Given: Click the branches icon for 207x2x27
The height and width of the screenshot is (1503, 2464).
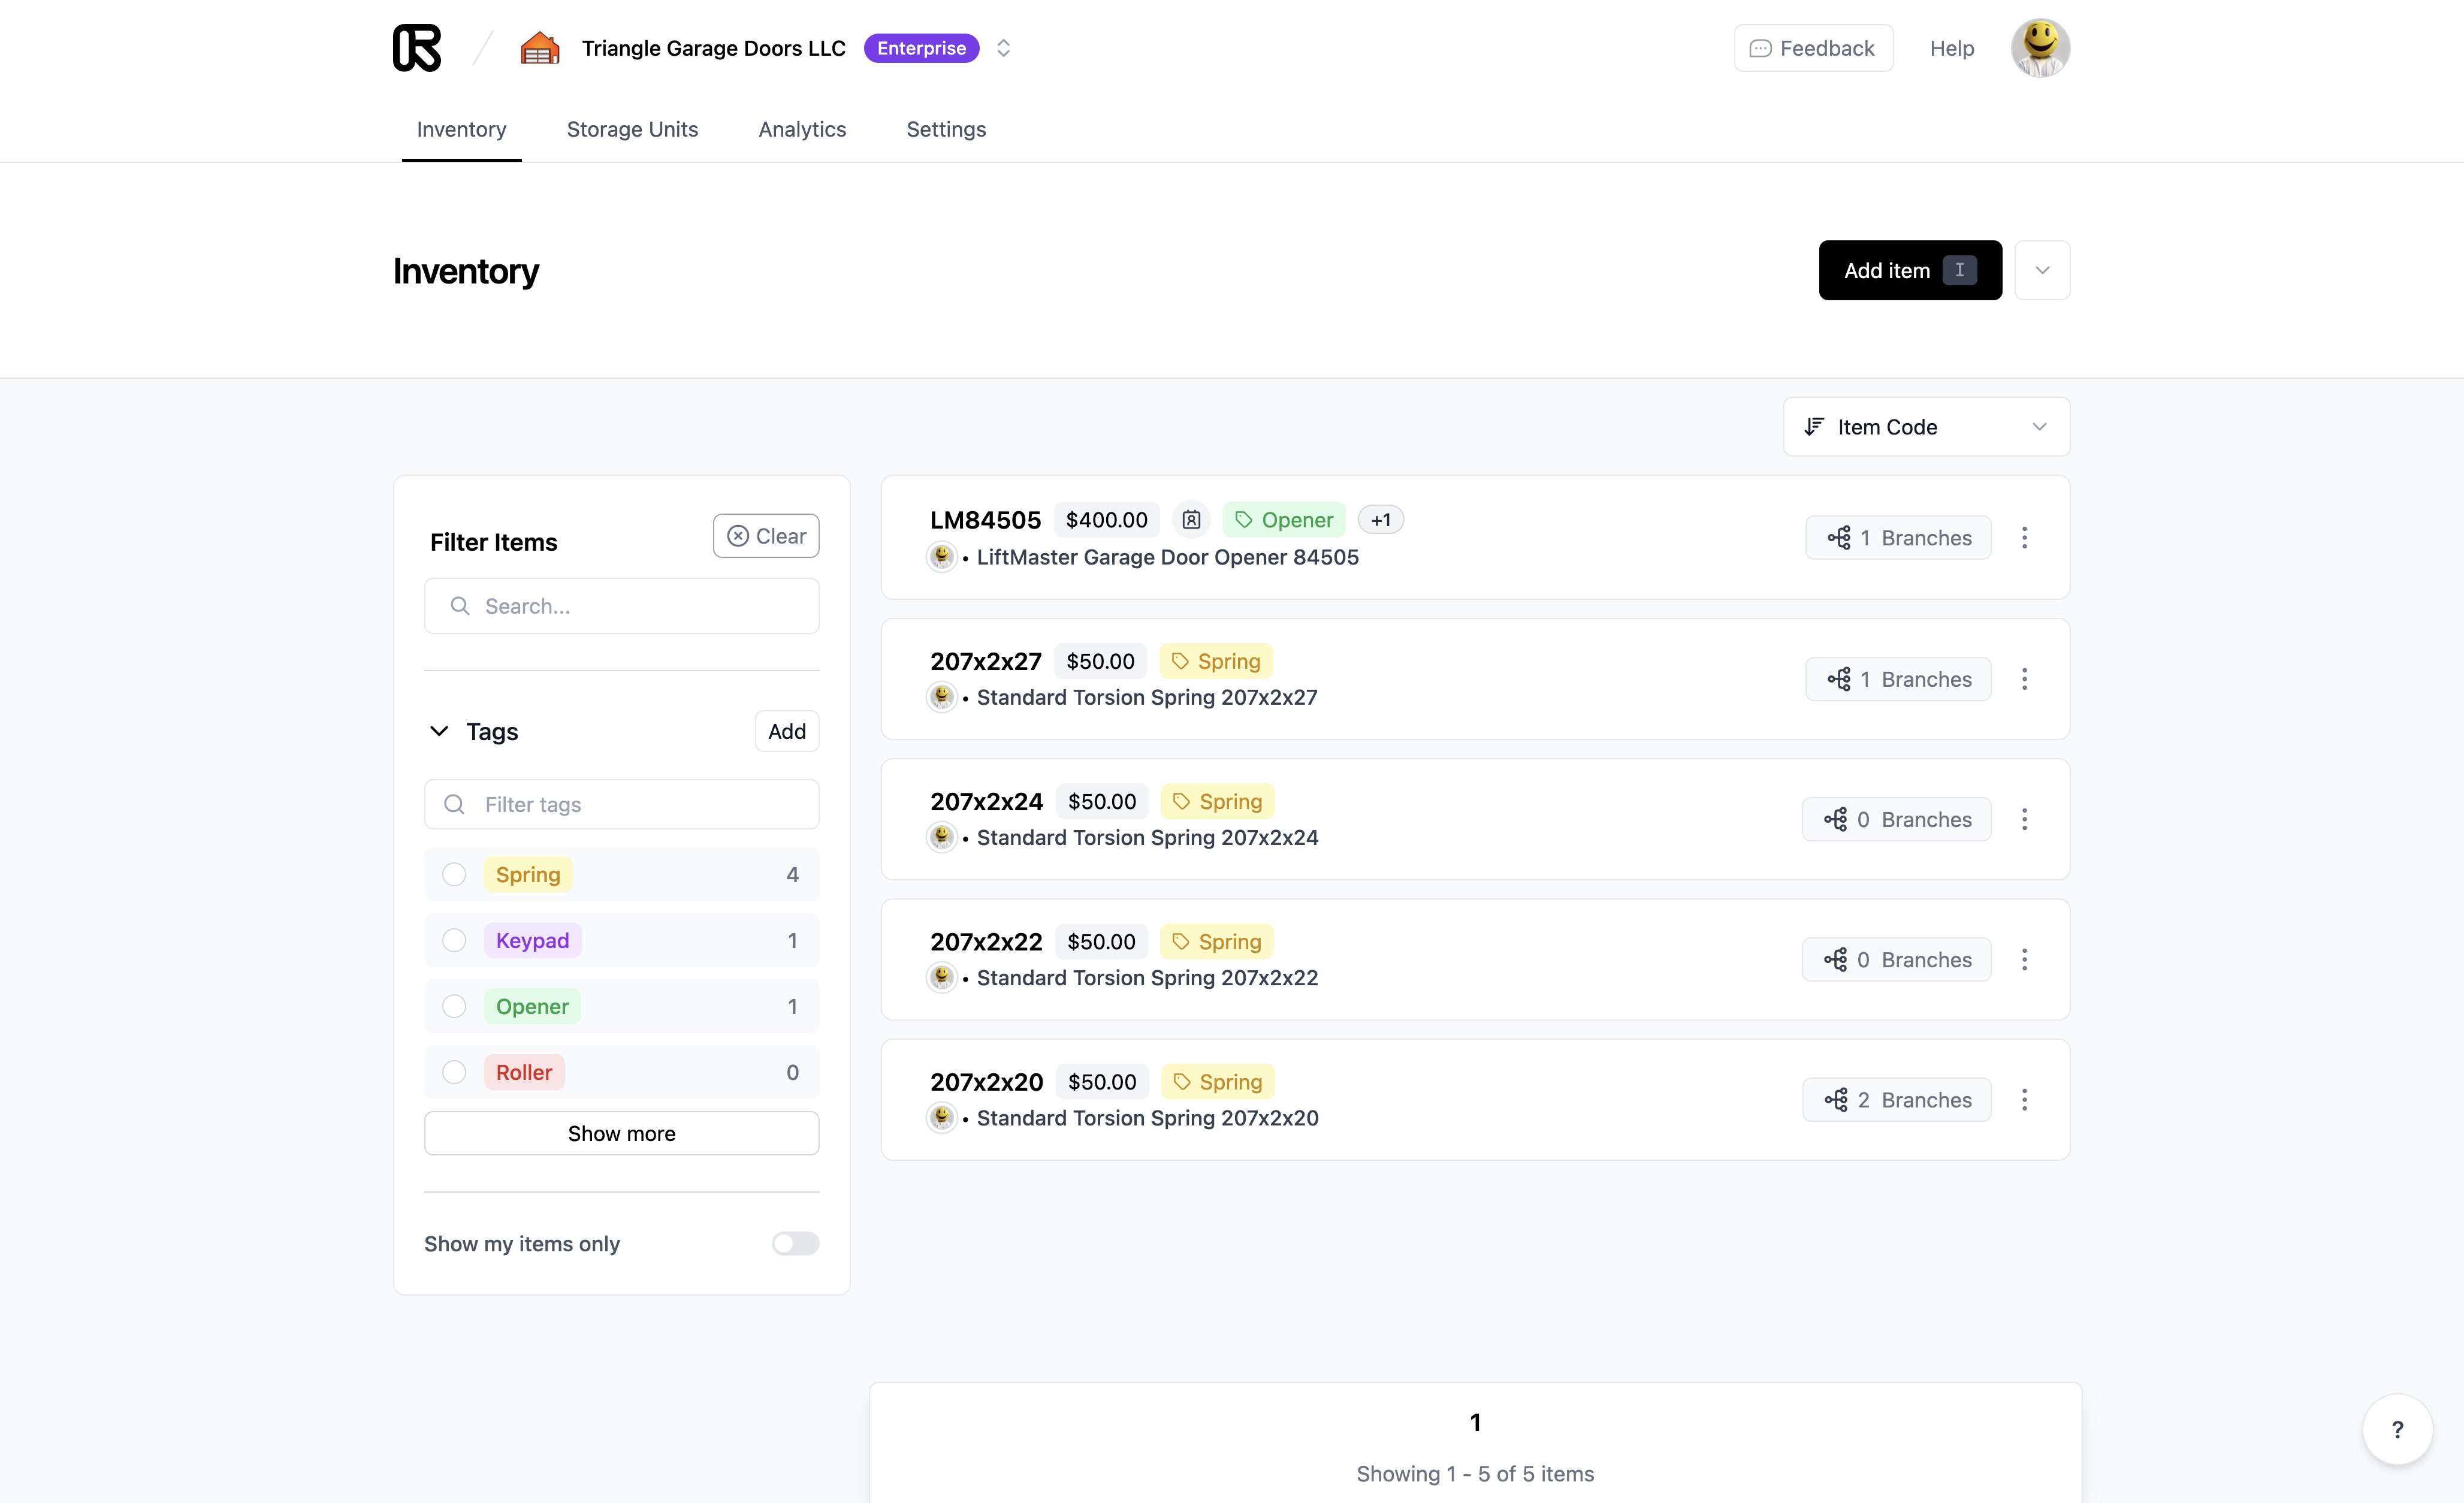Looking at the screenshot, I should click(1837, 678).
